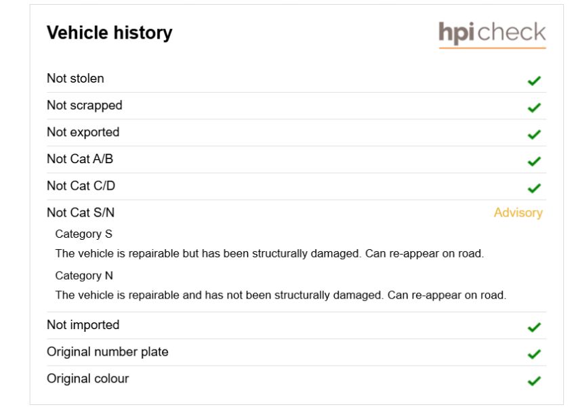Click the green tick next to Not scrapped

534,107
